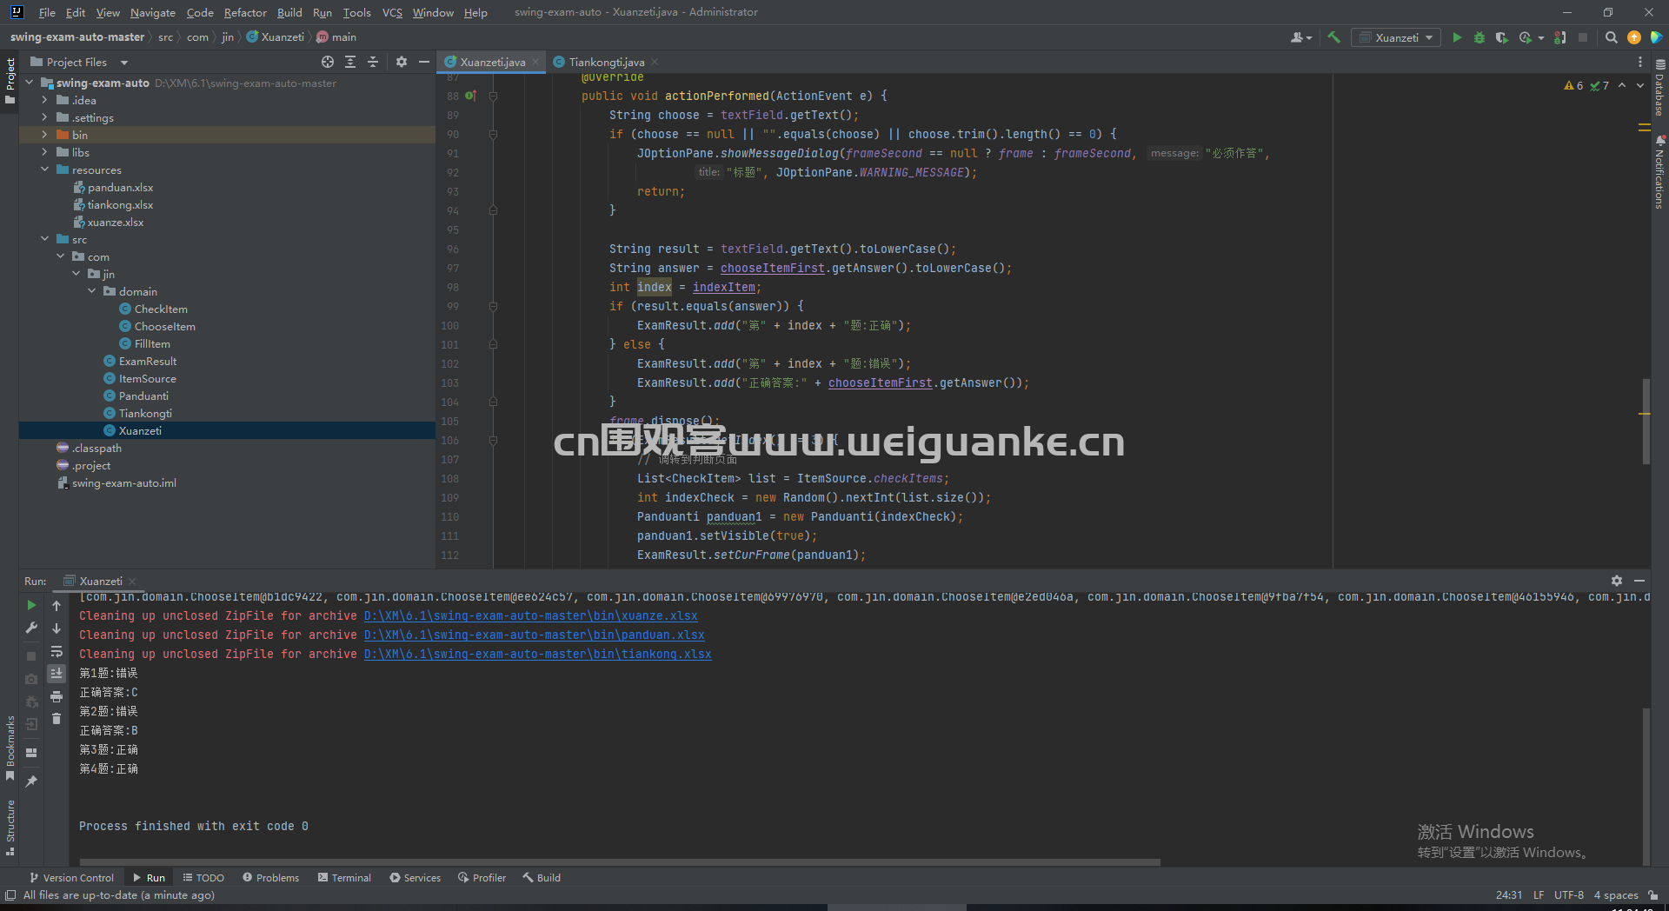The image size is (1669, 911).
Task: Click the green Run button in top toolbar
Action: click(x=1457, y=37)
